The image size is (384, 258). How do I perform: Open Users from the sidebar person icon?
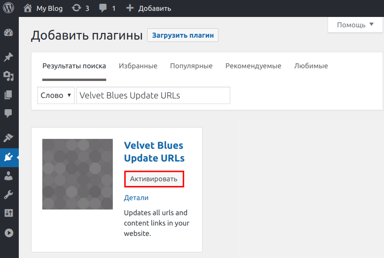pos(8,176)
